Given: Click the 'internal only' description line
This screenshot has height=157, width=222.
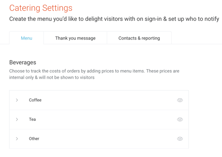Looking at the screenshot, I should click(52, 77).
